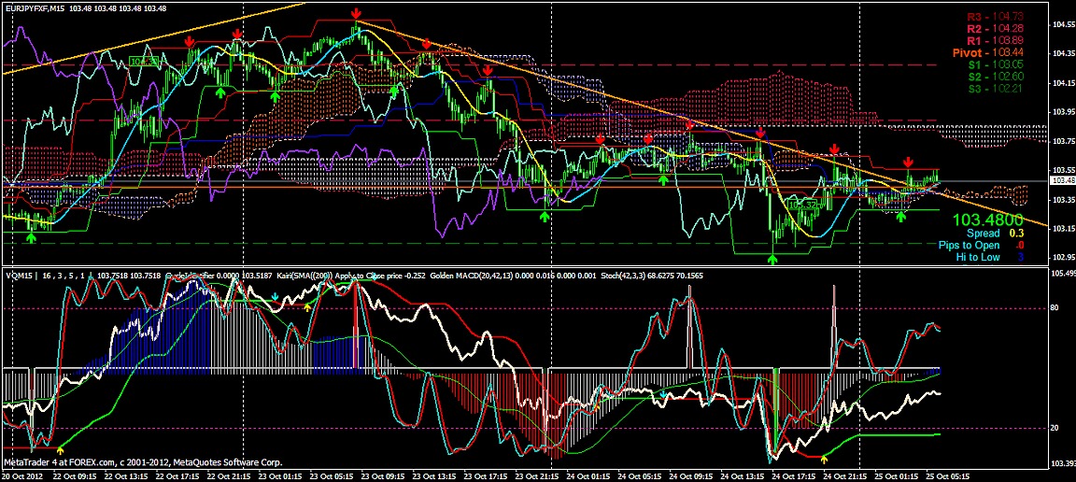Click the yellow up arrow at the indicator window's bottom-left
Viewport: 1076px width, 482px height.
tap(61, 449)
